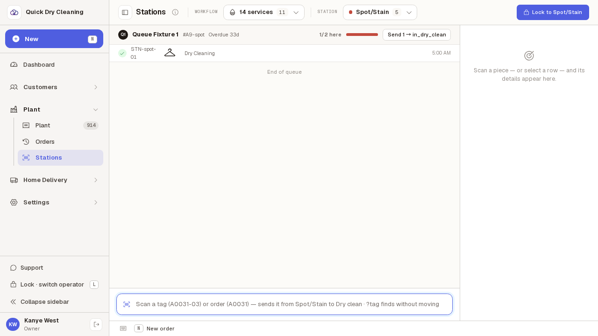
Task: Click the barcode scan icon in the scan field
Action: tap(127, 304)
